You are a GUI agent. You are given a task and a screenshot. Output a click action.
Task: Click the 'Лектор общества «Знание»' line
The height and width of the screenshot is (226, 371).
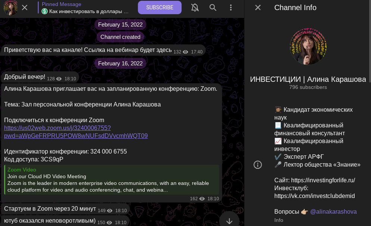point(317,165)
